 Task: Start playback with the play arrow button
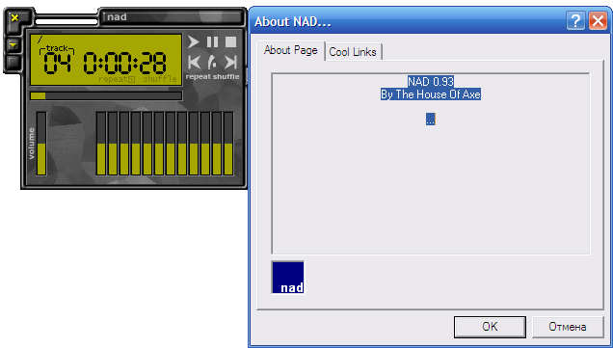pos(193,41)
